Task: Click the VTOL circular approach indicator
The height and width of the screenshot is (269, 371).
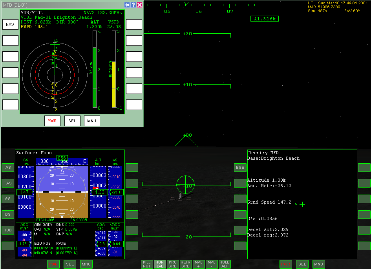Action: pos(55,75)
